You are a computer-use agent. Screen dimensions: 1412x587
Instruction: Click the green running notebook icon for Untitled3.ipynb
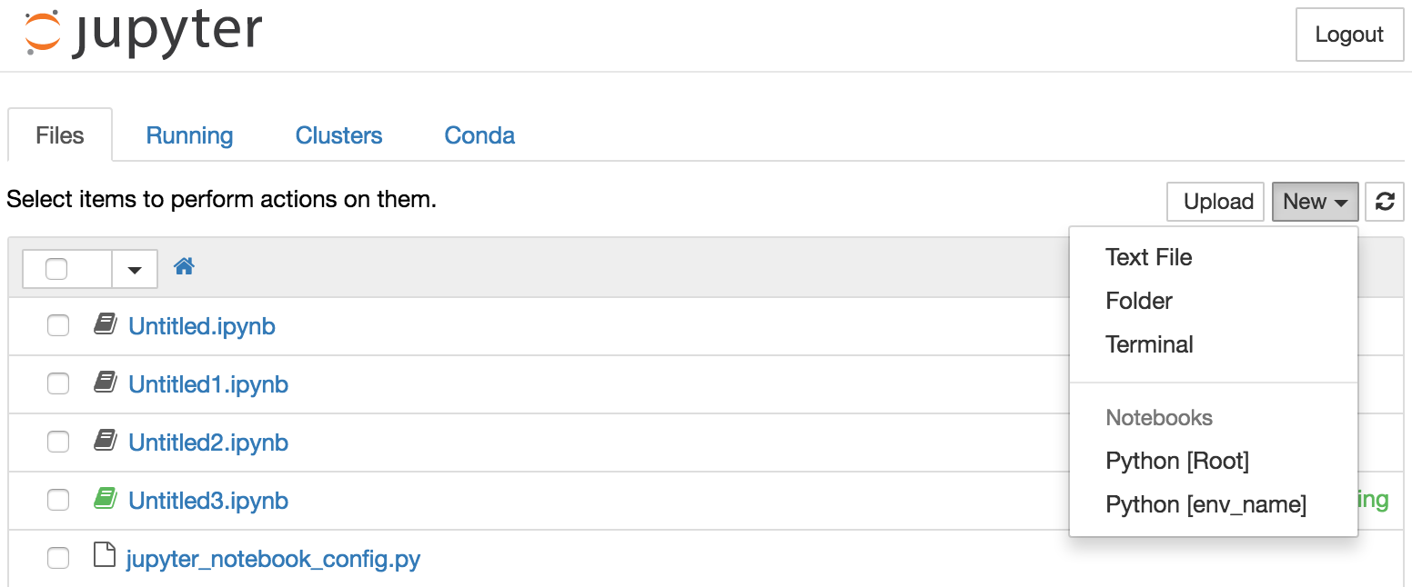(x=106, y=498)
